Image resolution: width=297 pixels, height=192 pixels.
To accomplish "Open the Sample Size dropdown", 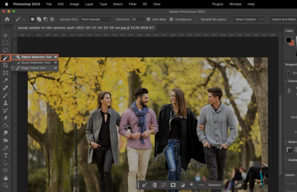I will coord(96,19).
